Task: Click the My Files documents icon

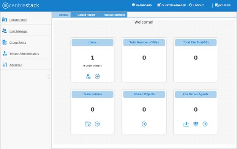Action: point(217,5)
